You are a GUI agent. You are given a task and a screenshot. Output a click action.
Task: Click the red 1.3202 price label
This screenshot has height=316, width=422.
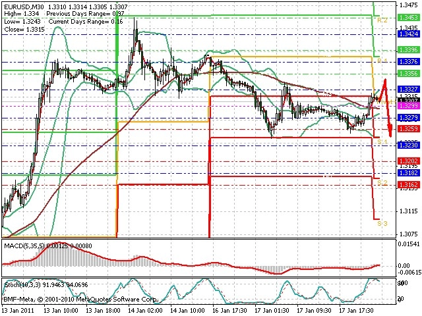[x=409, y=161]
